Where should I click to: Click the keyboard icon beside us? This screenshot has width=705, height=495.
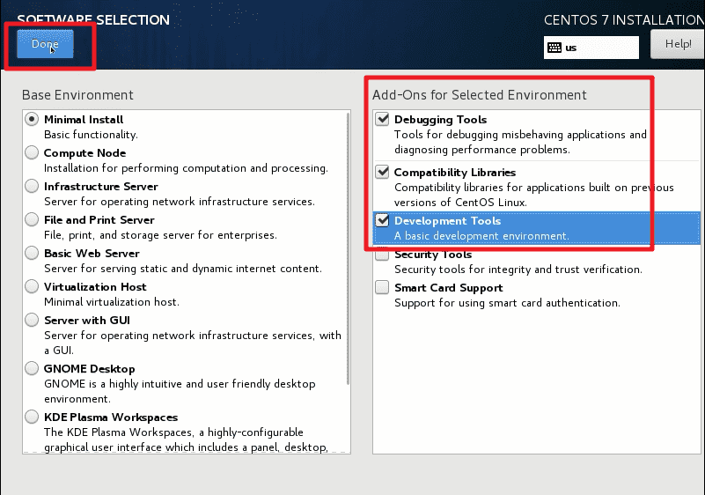coord(554,48)
